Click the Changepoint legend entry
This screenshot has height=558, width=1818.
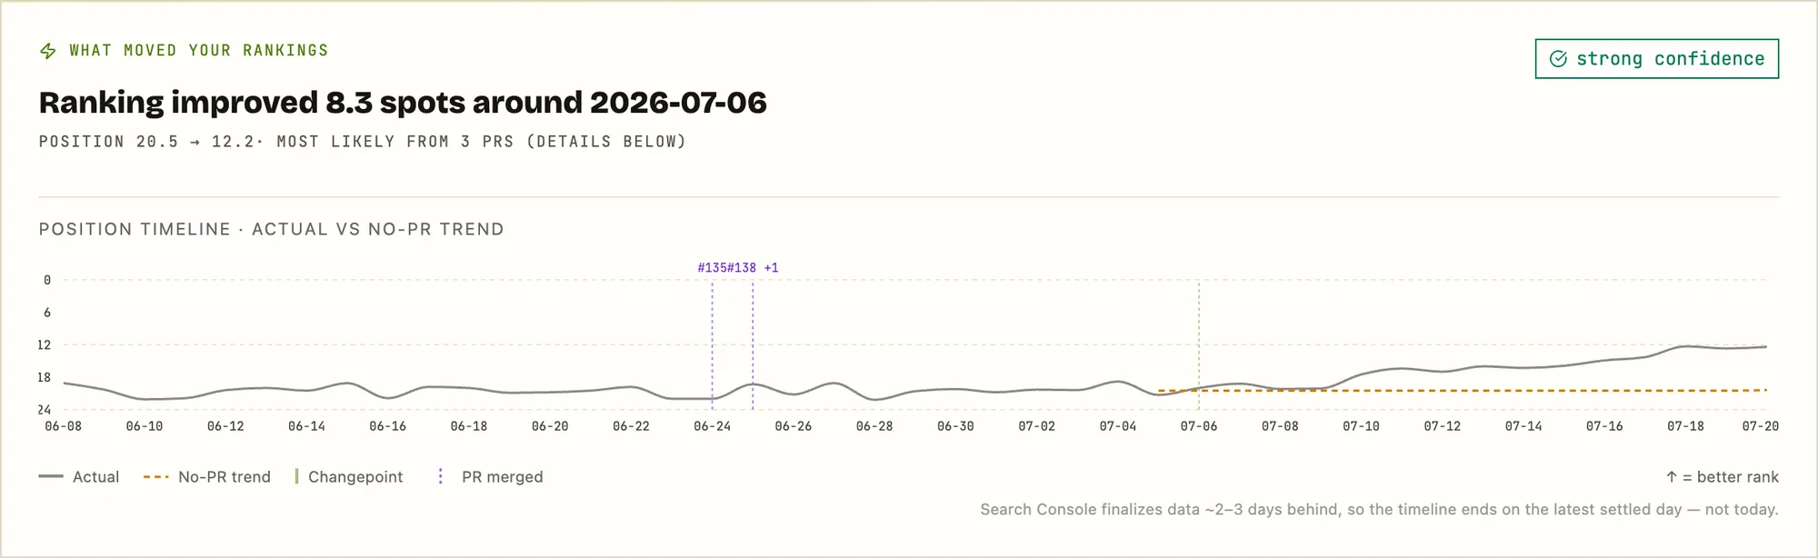349,477
